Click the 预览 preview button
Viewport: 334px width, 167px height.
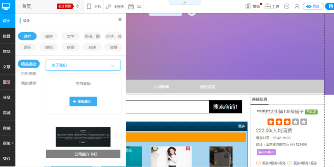click(313, 7)
